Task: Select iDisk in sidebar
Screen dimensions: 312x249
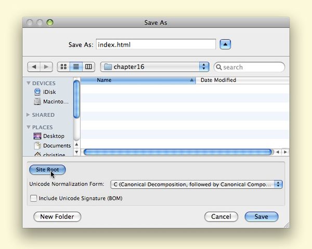Action: 49,92
